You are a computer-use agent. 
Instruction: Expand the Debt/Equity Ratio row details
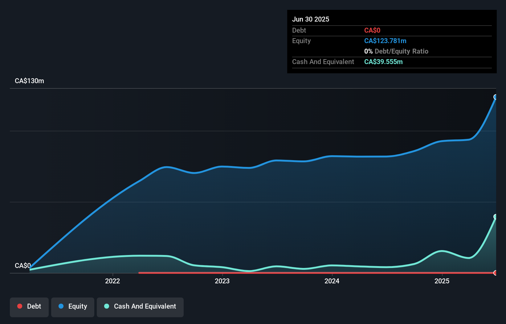tap(396, 51)
